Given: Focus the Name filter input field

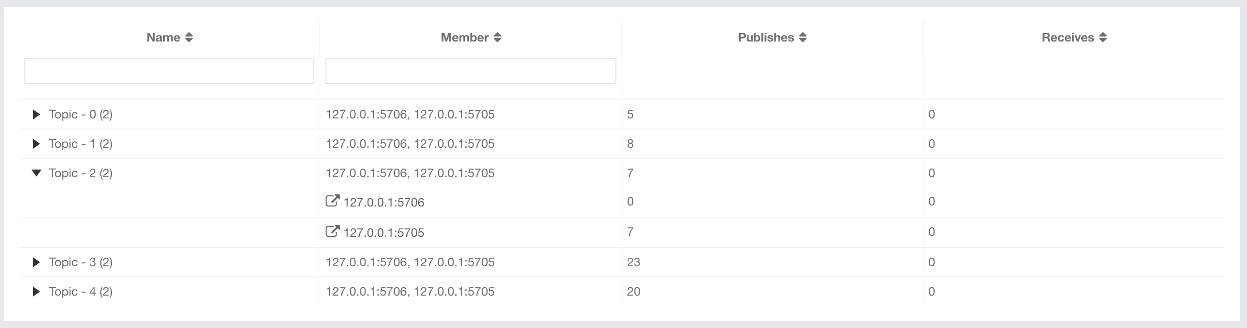Looking at the screenshot, I should click(169, 71).
